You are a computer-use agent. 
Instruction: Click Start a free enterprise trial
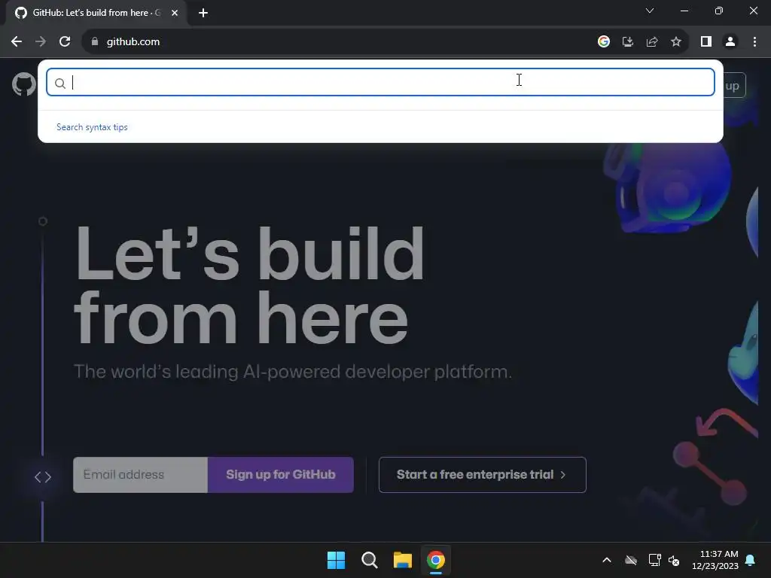coord(483,475)
